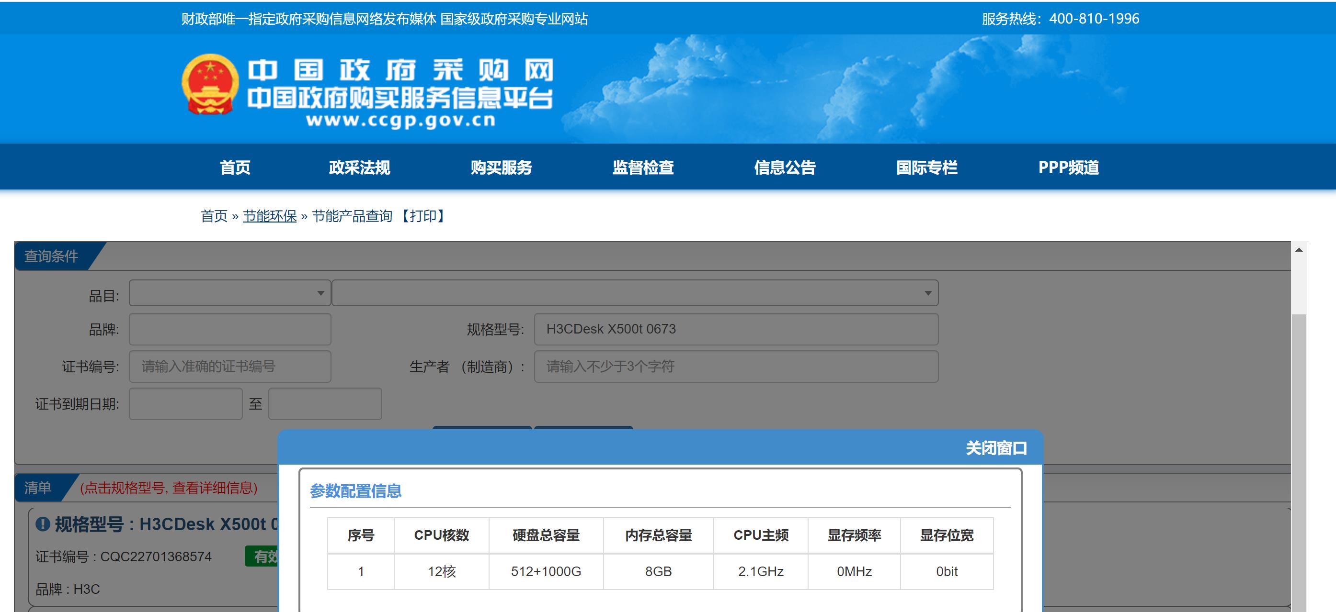Open 国际专栏 navigation item

927,167
